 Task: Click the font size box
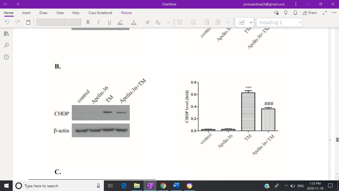(73, 22)
